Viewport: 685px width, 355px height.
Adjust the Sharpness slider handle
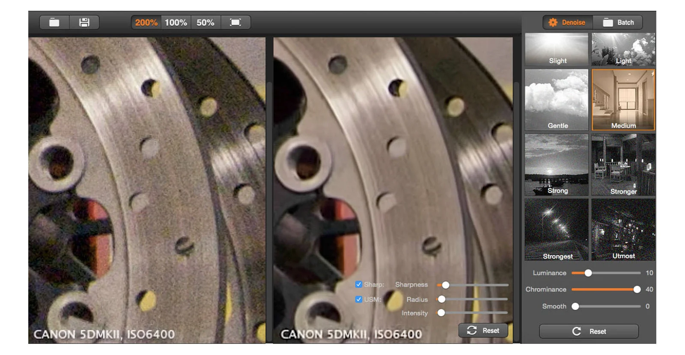coord(446,285)
